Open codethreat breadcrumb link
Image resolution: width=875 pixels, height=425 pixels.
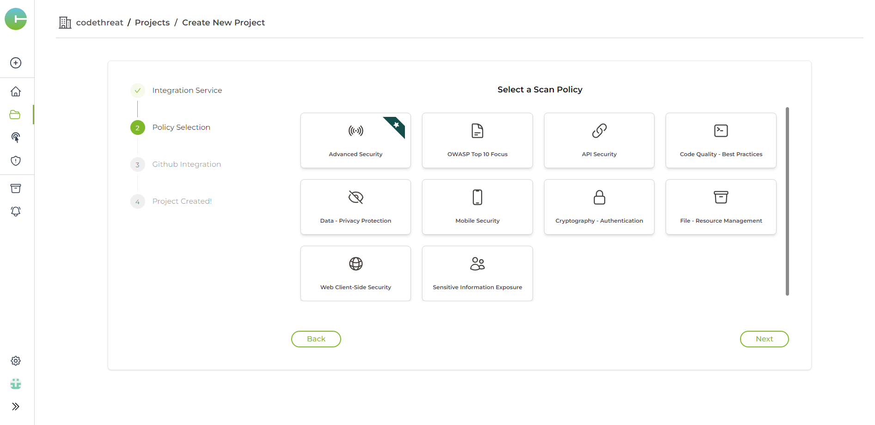[x=99, y=23]
